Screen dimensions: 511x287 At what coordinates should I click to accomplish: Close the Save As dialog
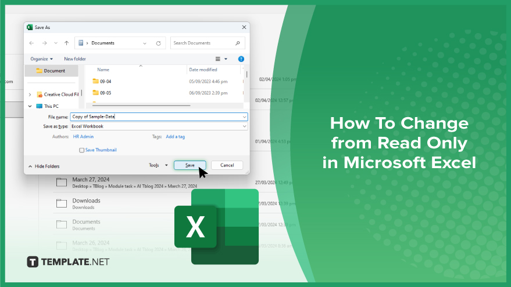244,27
